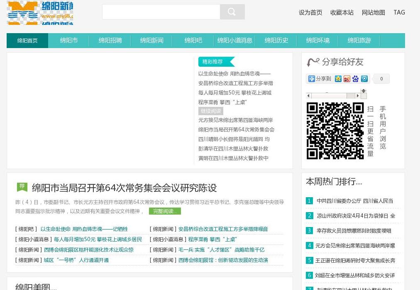Open 安昌桥综合改造工程施工方多举措 recommended link
Image resolution: width=420 pixels, height=290 pixels.
[x=236, y=83]
